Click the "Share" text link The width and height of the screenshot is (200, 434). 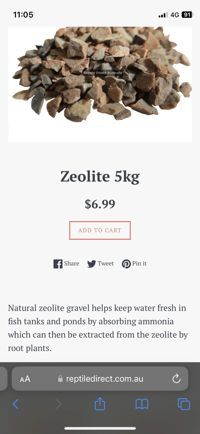[72, 264]
